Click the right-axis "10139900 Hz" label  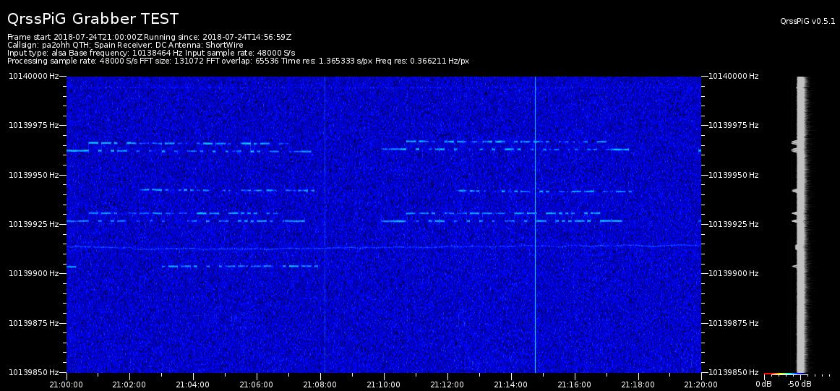coord(734,273)
